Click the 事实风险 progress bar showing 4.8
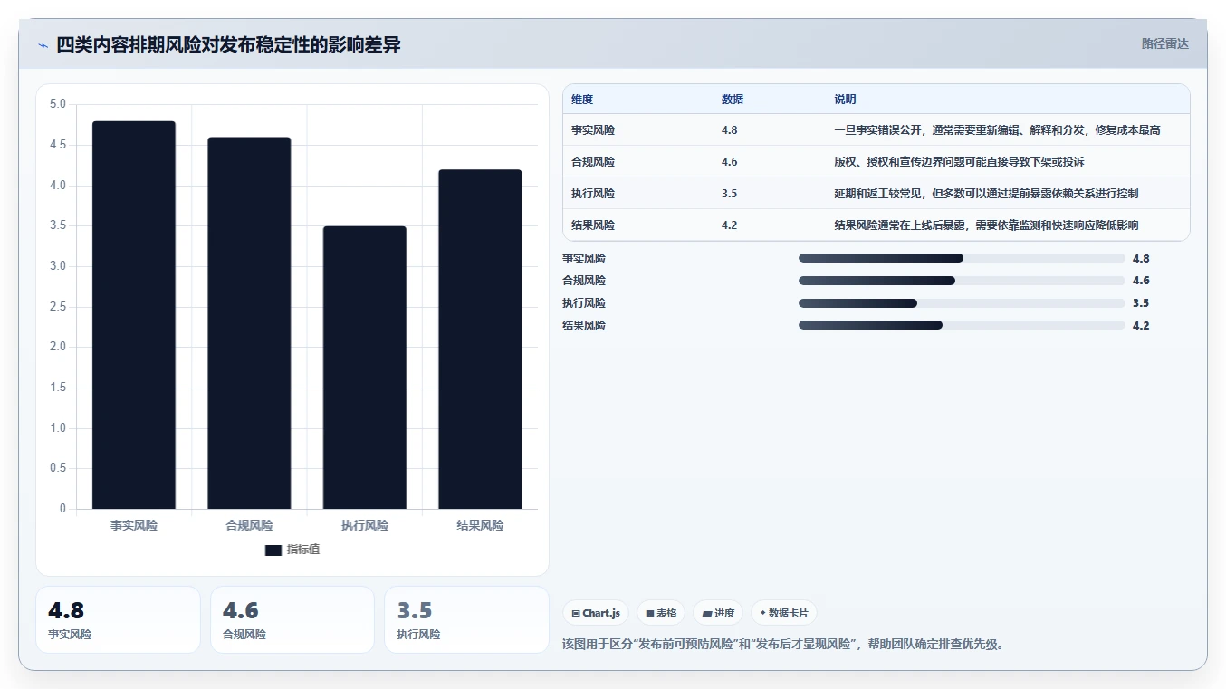This screenshot has width=1226, height=689. click(962, 258)
